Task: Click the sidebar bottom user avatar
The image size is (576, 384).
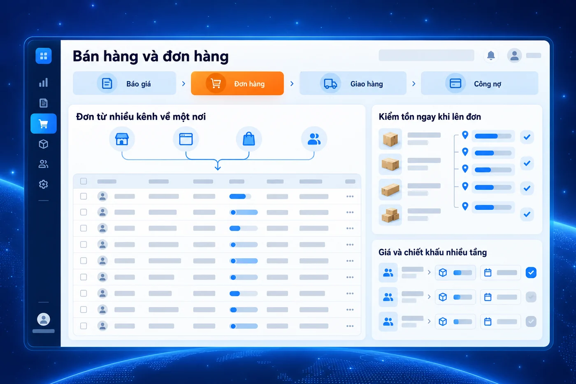Action: [44, 319]
